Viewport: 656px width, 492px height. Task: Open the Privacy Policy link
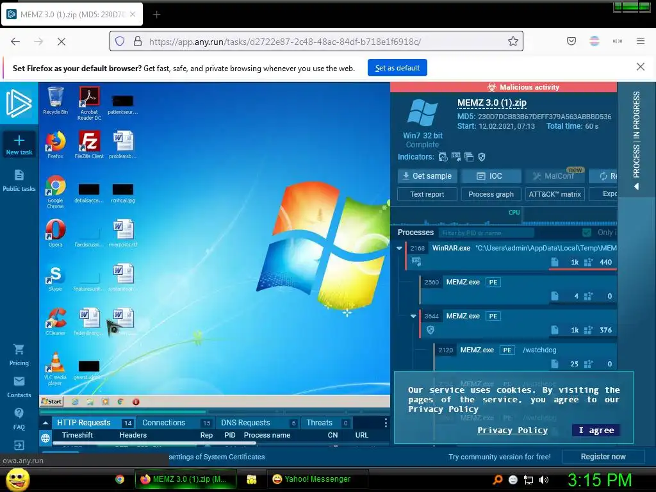tap(512, 430)
